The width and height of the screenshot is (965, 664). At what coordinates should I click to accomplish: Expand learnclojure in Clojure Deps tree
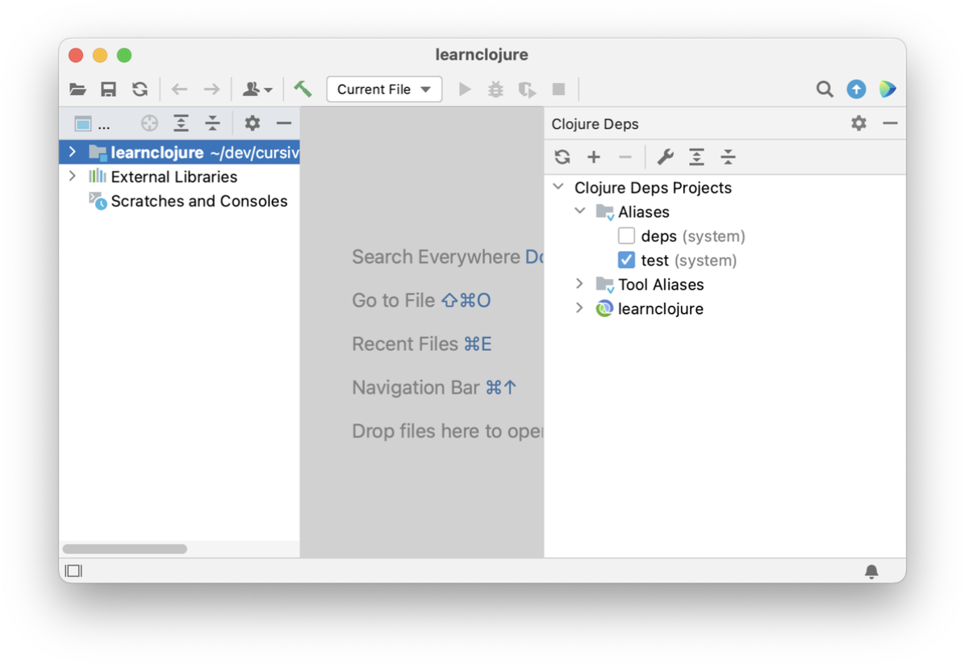click(580, 307)
